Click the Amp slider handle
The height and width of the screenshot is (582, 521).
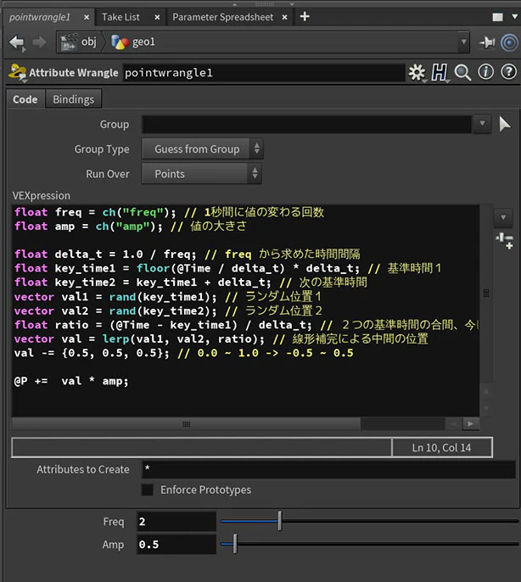[235, 544]
